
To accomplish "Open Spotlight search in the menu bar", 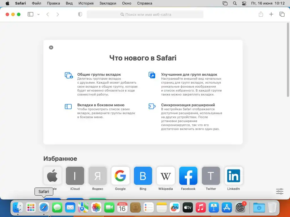I will (235, 3).
